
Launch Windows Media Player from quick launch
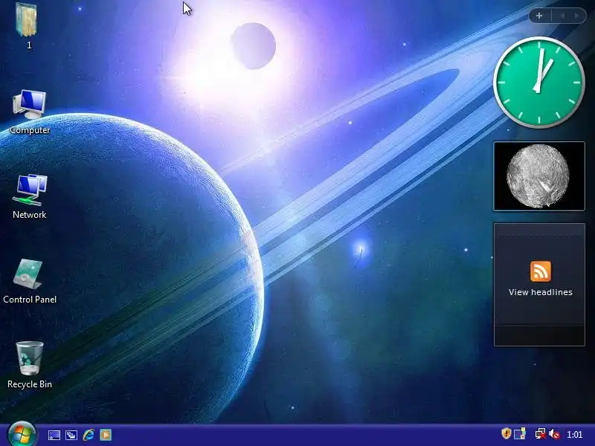[x=106, y=435]
